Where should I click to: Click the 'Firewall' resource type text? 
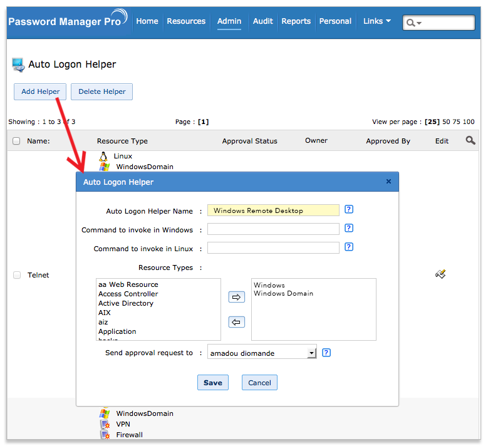[130, 435]
